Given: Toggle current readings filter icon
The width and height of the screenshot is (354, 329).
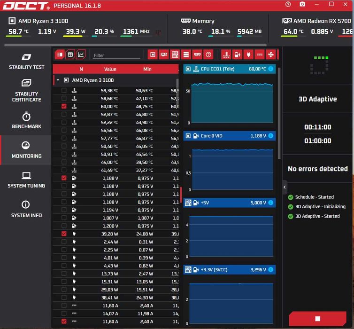Looking at the screenshot, I should pos(260,55).
